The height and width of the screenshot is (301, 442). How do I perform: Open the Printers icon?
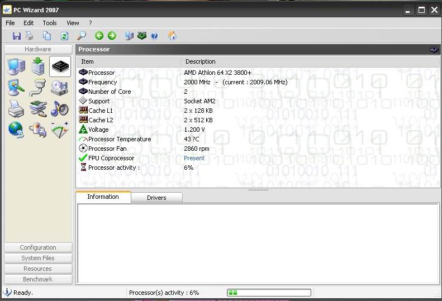click(x=16, y=109)
